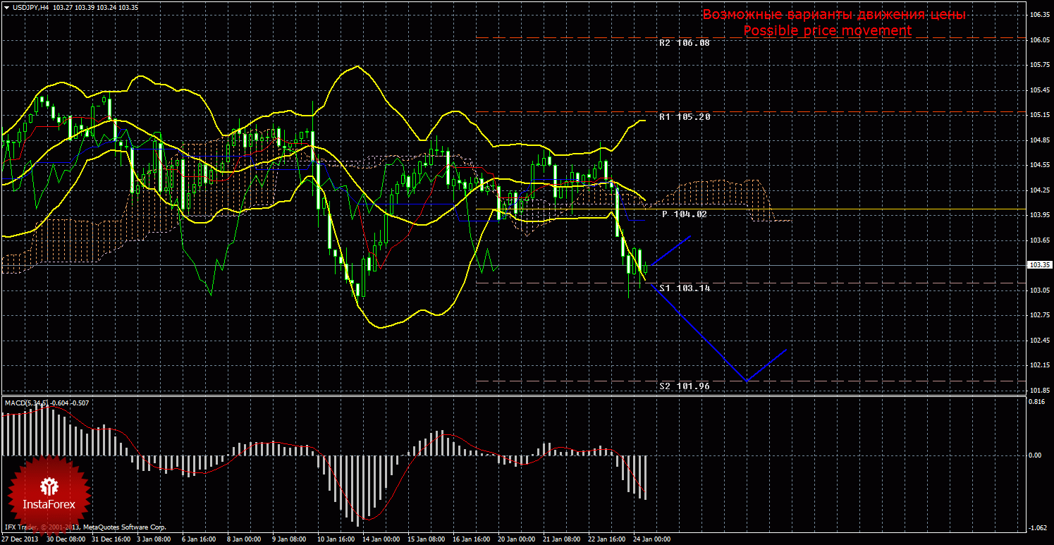Click the 3 Jan 08:00 time axis label
The height and width of the screenshot is (545, 1054).
pyautogui.click(x=155, y=539)
